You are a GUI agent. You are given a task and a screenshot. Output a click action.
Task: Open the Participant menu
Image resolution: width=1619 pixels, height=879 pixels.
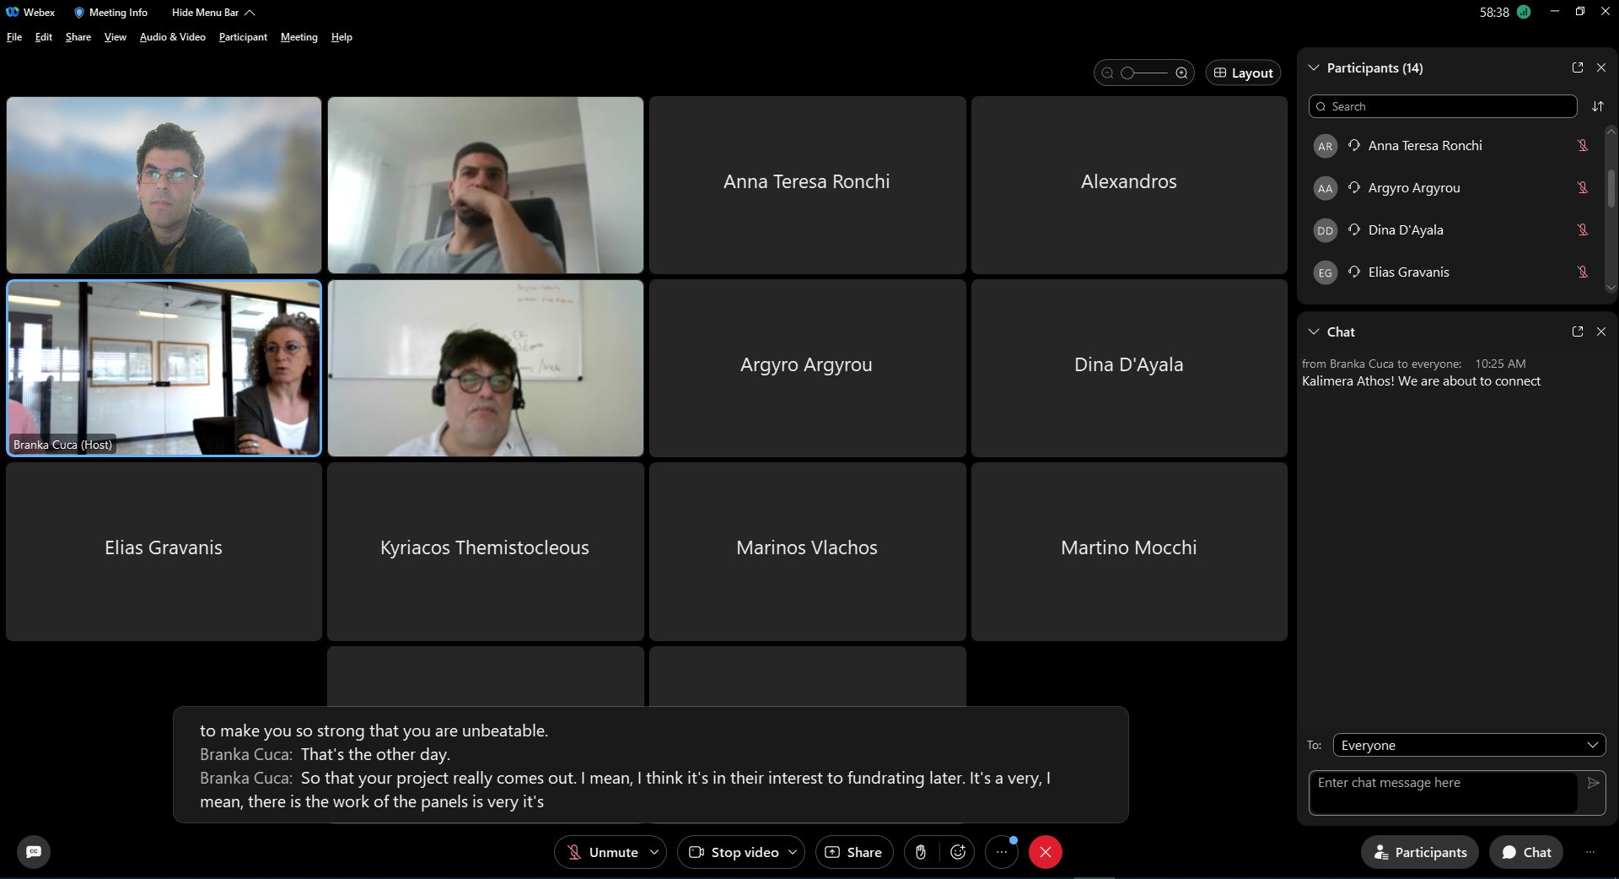(x=243, y=37)
